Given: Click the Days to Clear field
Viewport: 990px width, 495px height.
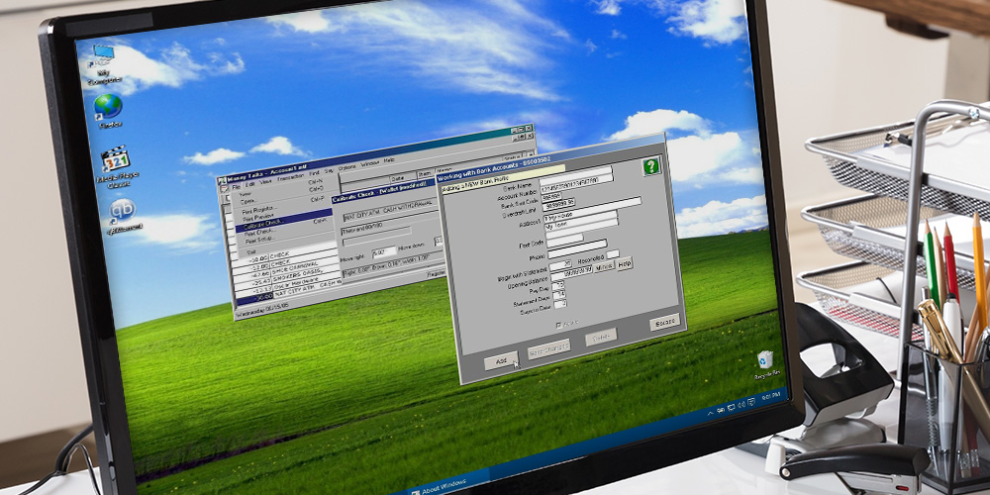Looking at the screenshot, I should point(560,304).
